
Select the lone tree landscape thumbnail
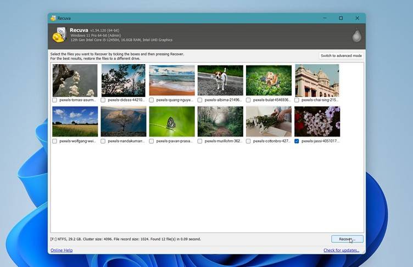click(123, 121)
